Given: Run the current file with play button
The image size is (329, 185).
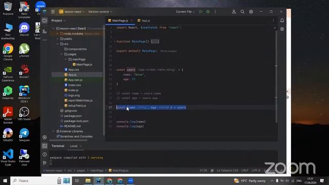Looking at the screenshot, I should pyautogui.click(x=200, y=12).
